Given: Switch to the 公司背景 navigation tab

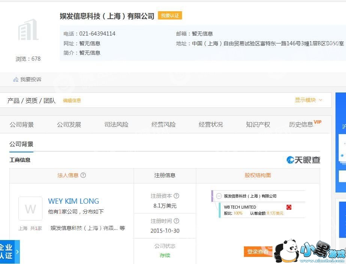Looking at the screenshot, I should (22, 125).
